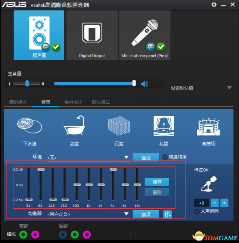Click the 保存 save equalizer button

click(157, 182)
